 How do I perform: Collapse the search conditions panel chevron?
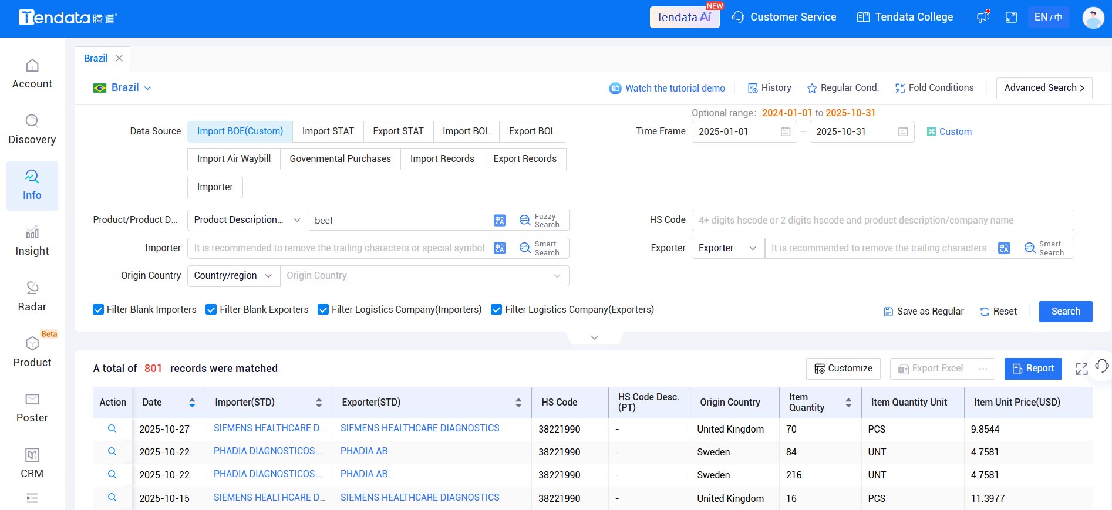tap(594, 337)
